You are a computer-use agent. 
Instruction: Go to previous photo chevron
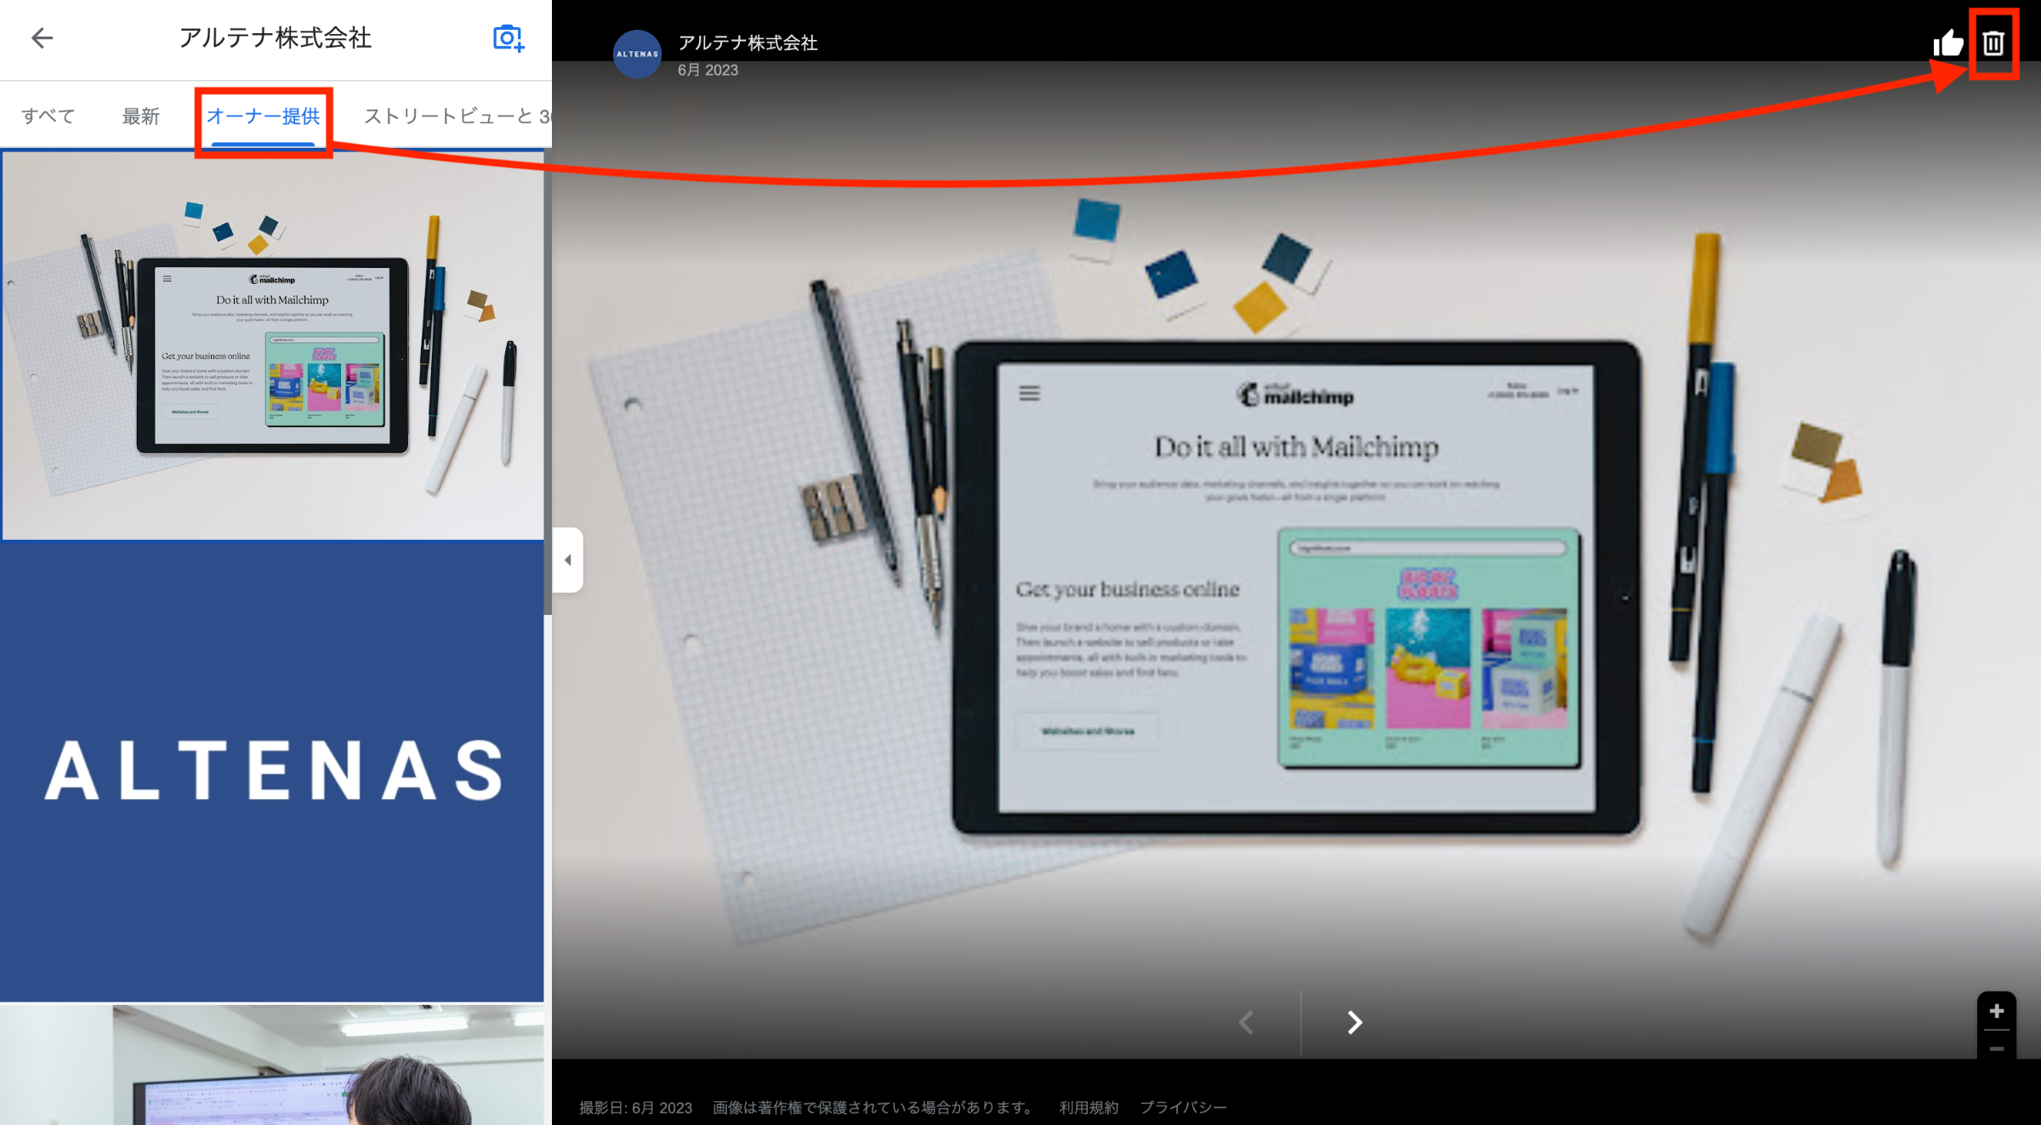(x=1247, y=1022)
